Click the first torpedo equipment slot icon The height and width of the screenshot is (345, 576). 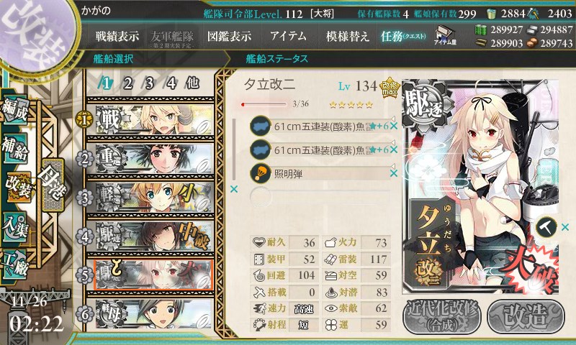coord(261,126)
